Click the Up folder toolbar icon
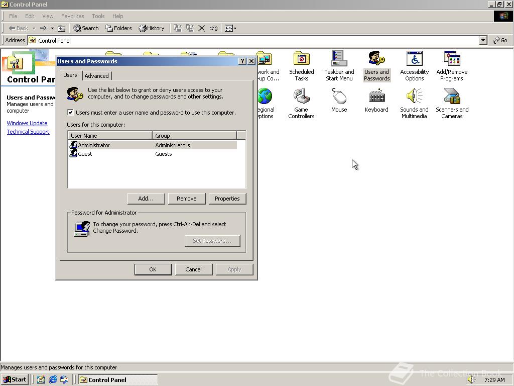 [x=61, y=28]
